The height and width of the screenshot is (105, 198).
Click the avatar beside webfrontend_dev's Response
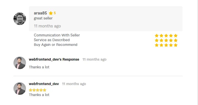click(x=20, y=63)
